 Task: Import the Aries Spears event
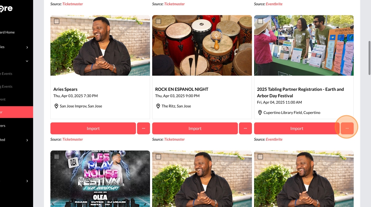[93, 128]
